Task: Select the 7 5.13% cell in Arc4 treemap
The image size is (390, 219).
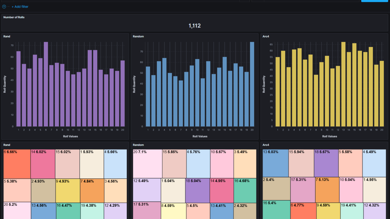Action: [x=327, y=190]
